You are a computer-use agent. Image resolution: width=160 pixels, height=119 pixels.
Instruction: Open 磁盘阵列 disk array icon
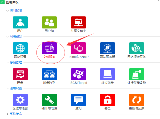pyautogui.click(x=49, y=74)
